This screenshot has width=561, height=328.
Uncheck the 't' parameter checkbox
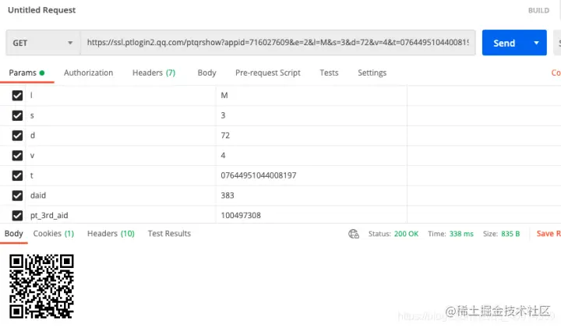tap(17, 175)
